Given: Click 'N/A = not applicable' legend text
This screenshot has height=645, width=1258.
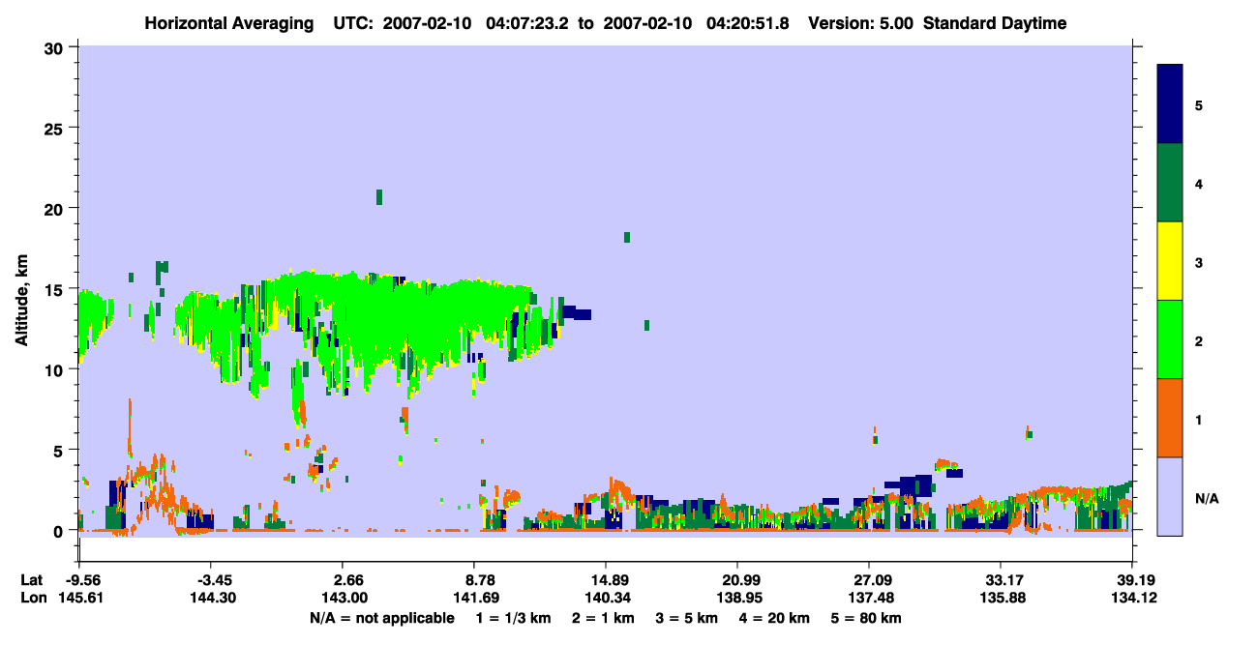Looking at the screenshot, I should [x=381, y=617].
